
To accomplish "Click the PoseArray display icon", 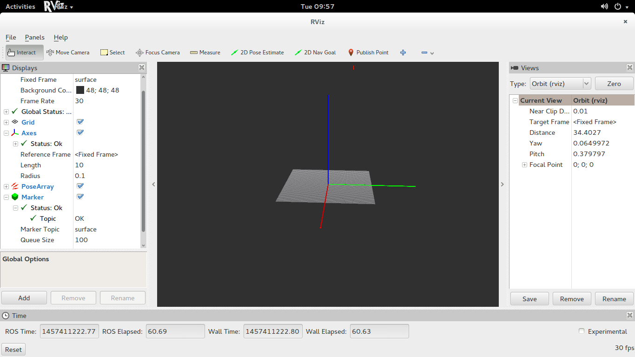I will 15,186.
